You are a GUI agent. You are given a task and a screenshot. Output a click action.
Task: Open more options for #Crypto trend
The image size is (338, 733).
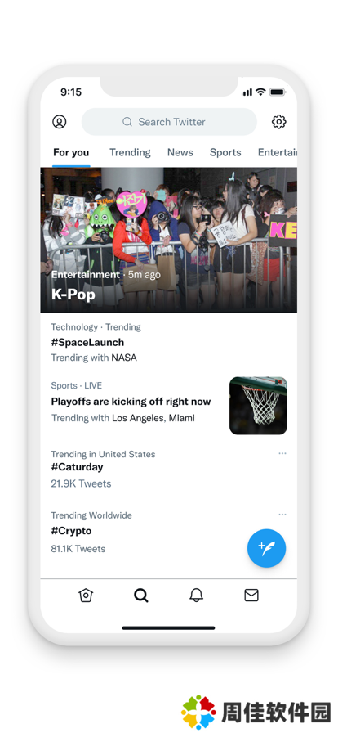click(x=282, y=515)
